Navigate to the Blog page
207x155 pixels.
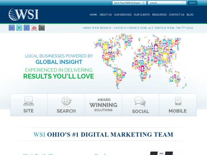pyautogui.click(x=190, y=15)
